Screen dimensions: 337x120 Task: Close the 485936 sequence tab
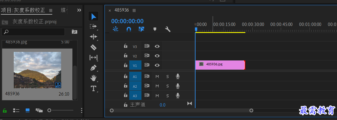click(110, 10)
